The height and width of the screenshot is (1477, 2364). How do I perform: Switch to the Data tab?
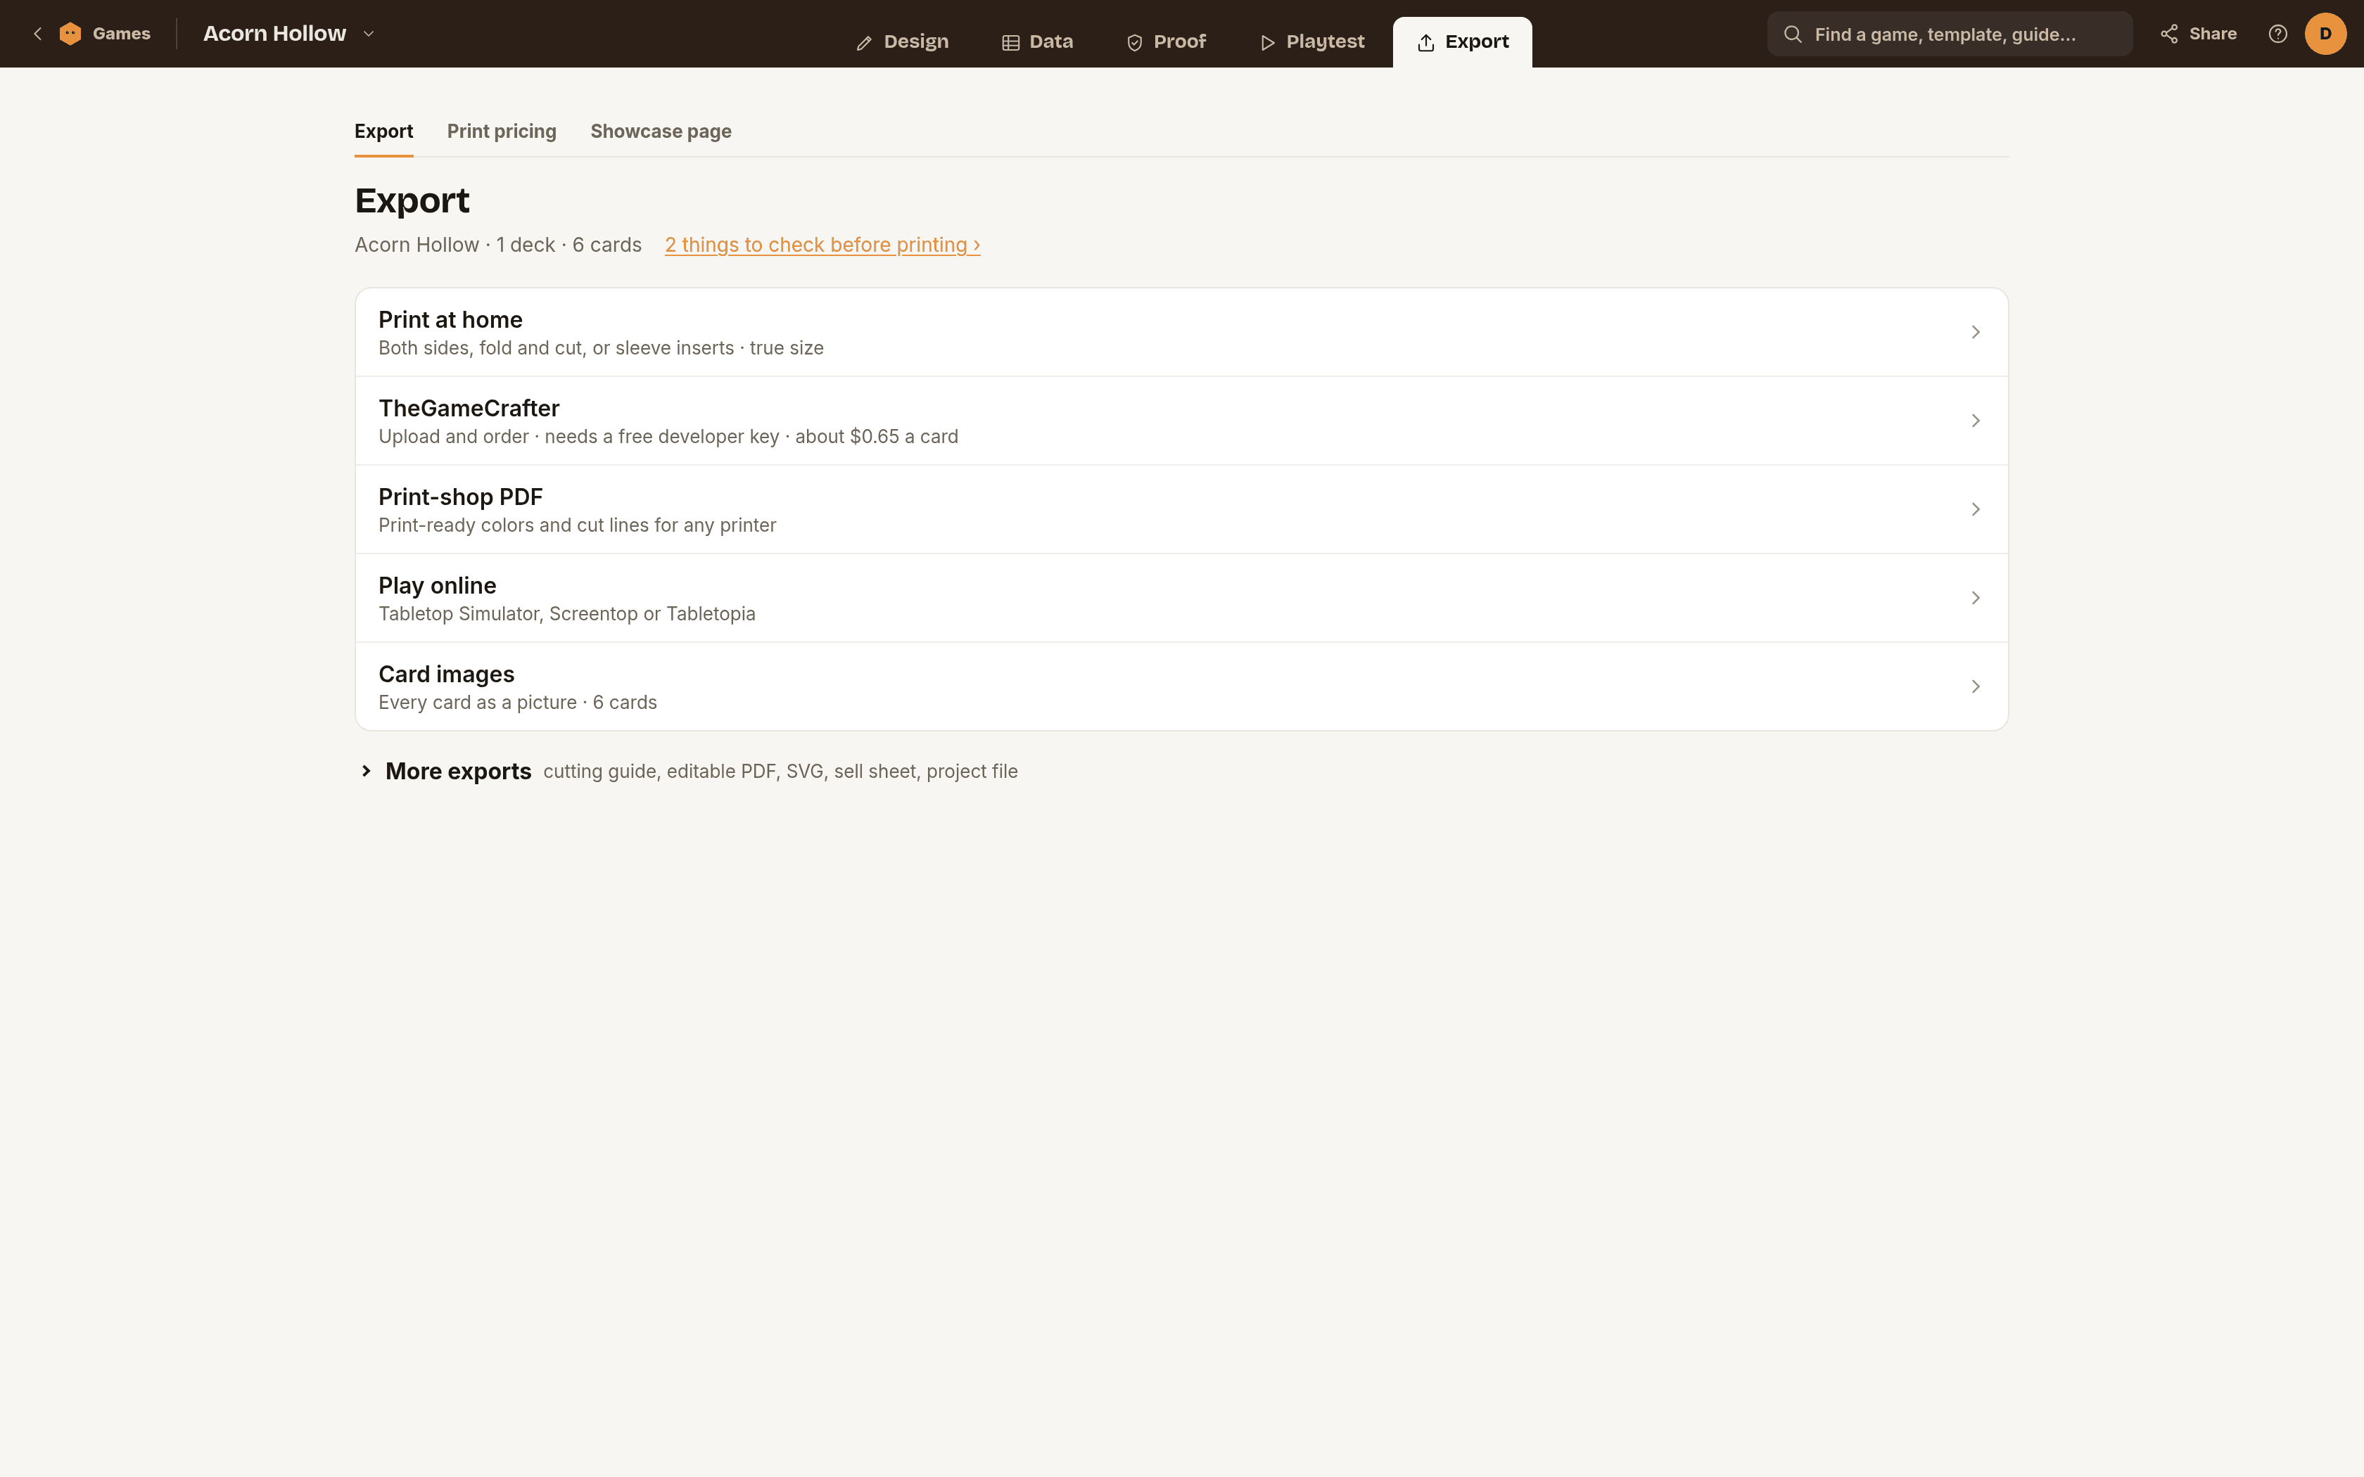coord(1038,42)
